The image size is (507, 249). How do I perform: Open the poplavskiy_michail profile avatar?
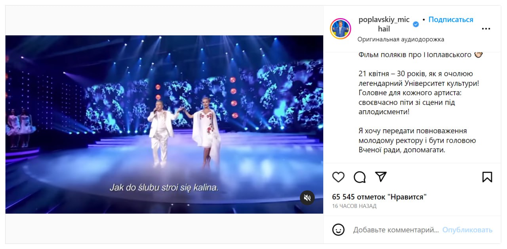point(341,28)
